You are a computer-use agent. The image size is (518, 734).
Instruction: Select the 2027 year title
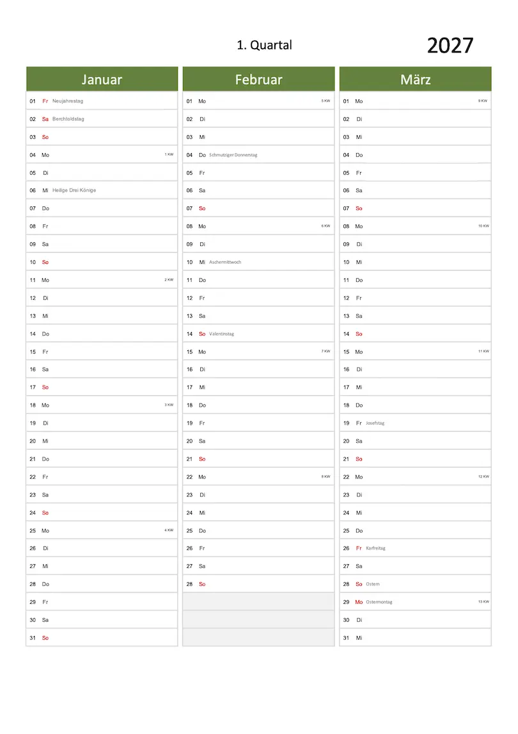(x=450, y=45)
